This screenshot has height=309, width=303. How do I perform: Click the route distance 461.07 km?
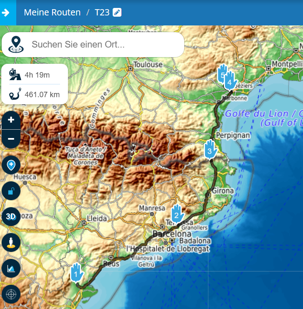point(42,95)
